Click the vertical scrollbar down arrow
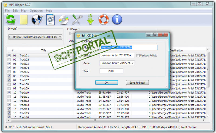216x133 pixels. coord(208,116)
